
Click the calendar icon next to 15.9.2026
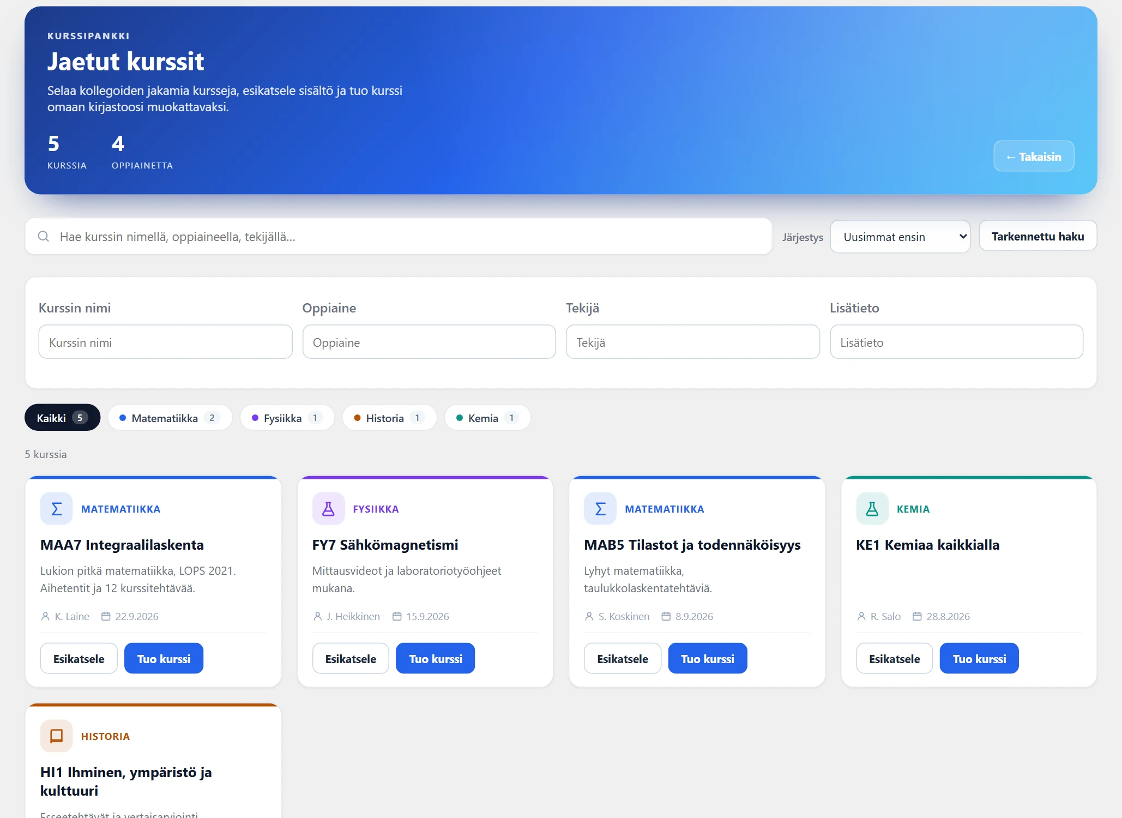[x=397, y=616]
